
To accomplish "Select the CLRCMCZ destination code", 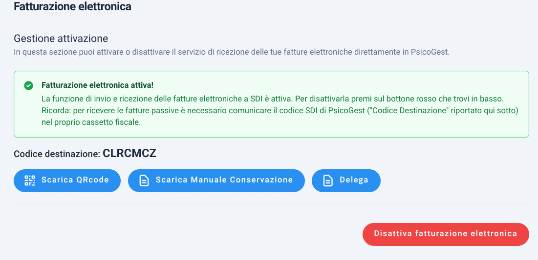I will click(129, 154).
